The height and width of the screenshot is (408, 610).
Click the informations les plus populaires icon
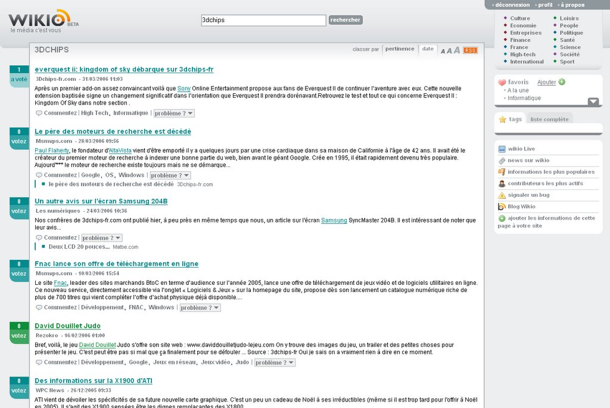coord(502,172)
